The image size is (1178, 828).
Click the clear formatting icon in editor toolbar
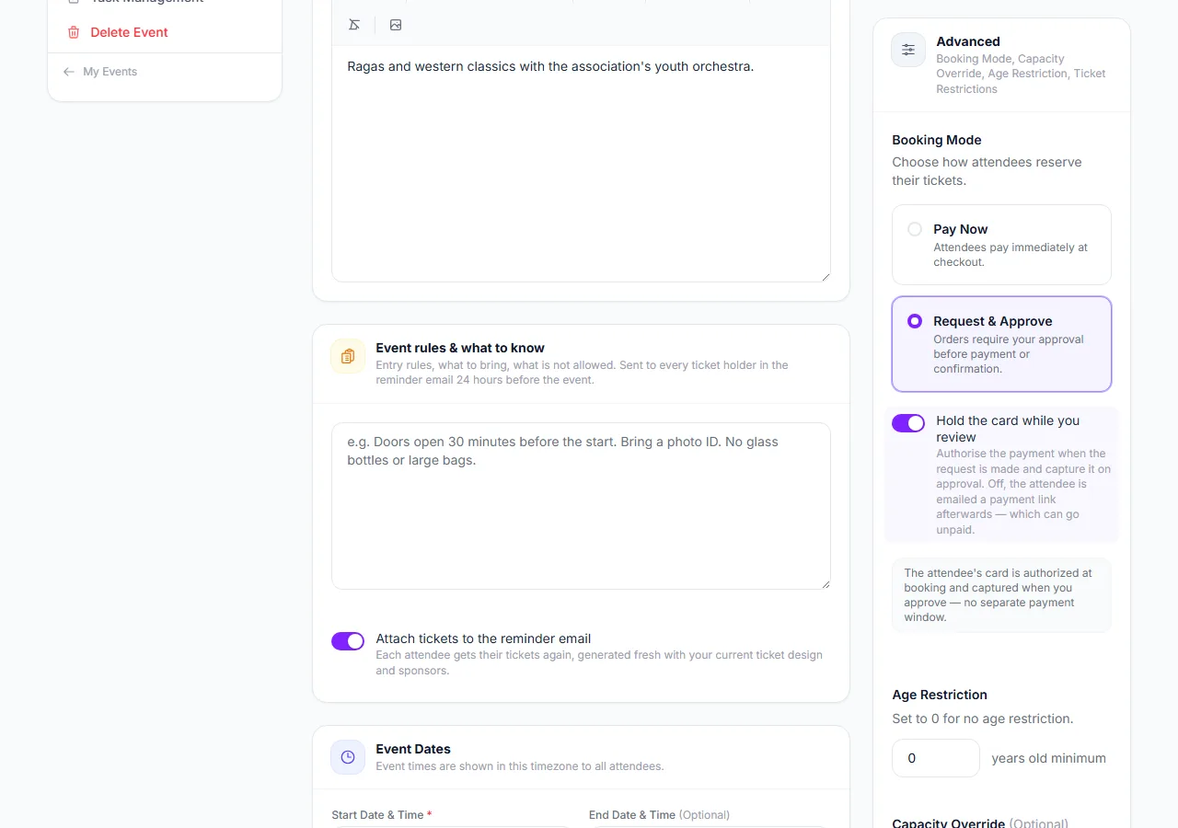[354, 25]
